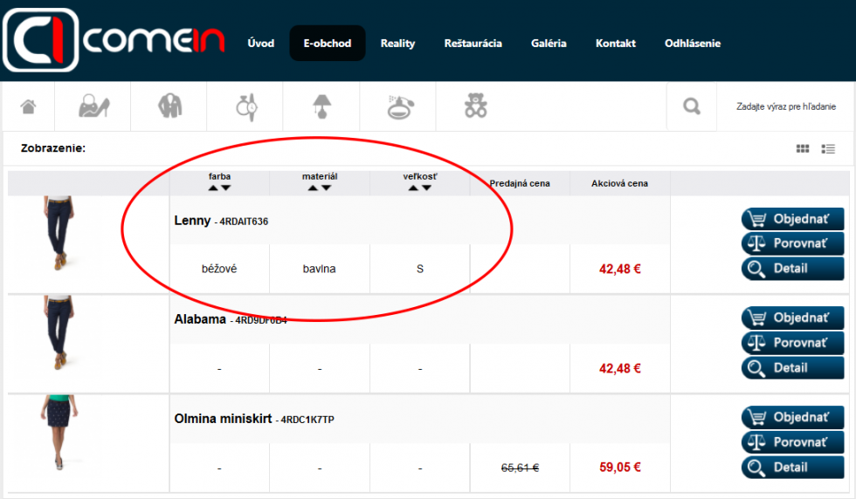The width and height of the screenshot is (856, 499).
Task: Click Porovnať for Alabama product
Action: (792, 343)
